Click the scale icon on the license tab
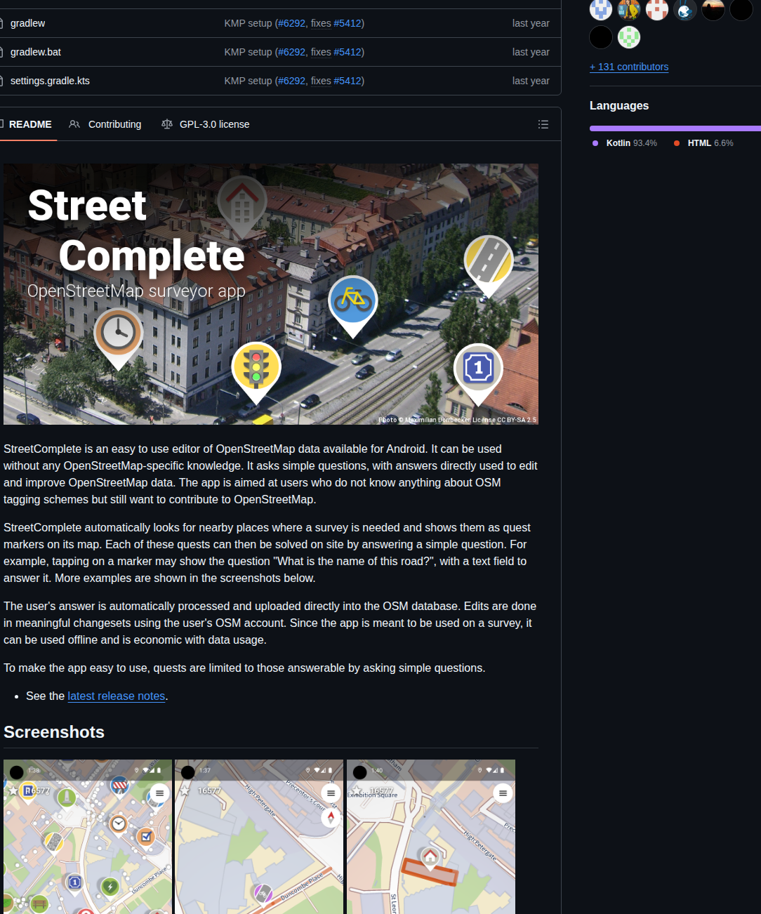This screenshot has height=914, width=761. point(167,124)
